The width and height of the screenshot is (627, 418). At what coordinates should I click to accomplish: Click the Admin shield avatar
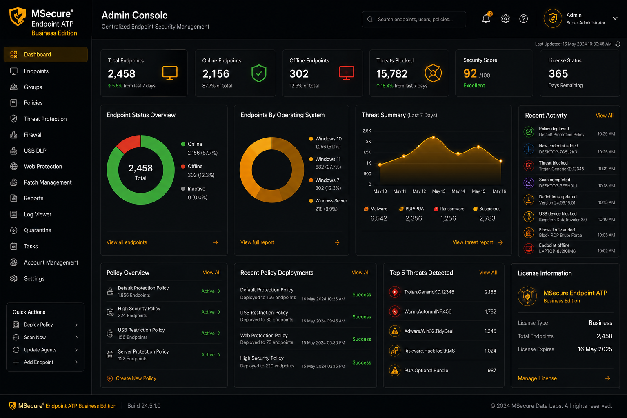tap(553, 19)
